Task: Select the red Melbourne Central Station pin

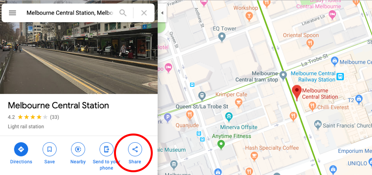Action: tap(296, 93)
